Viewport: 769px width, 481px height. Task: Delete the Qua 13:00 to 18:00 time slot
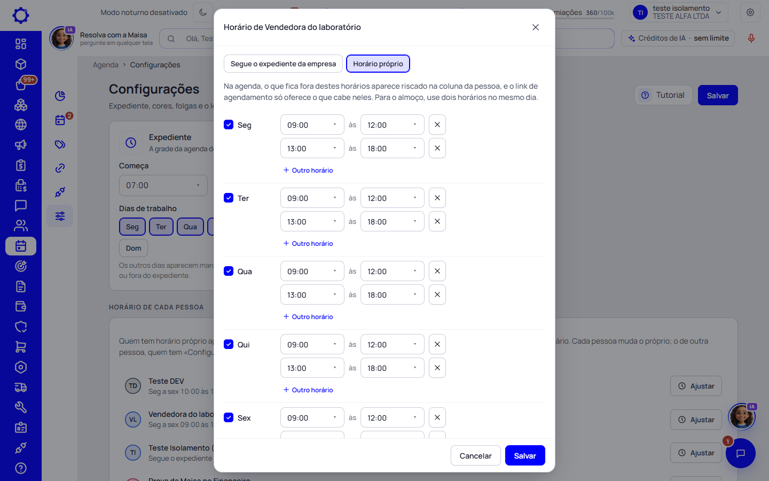click(x=437, y=294)
